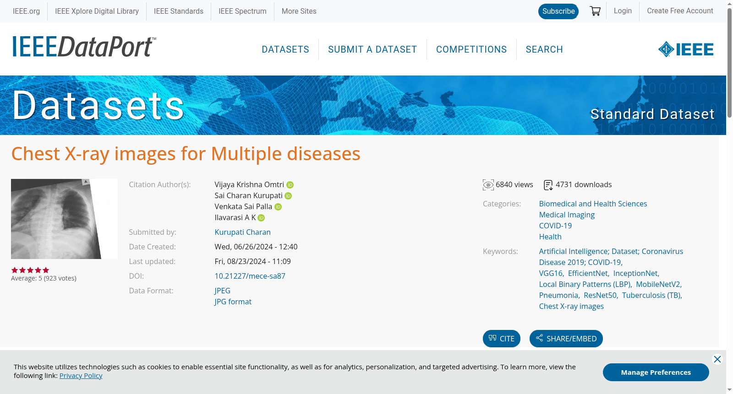Click the VGG16 keyword

coord(551,274)
